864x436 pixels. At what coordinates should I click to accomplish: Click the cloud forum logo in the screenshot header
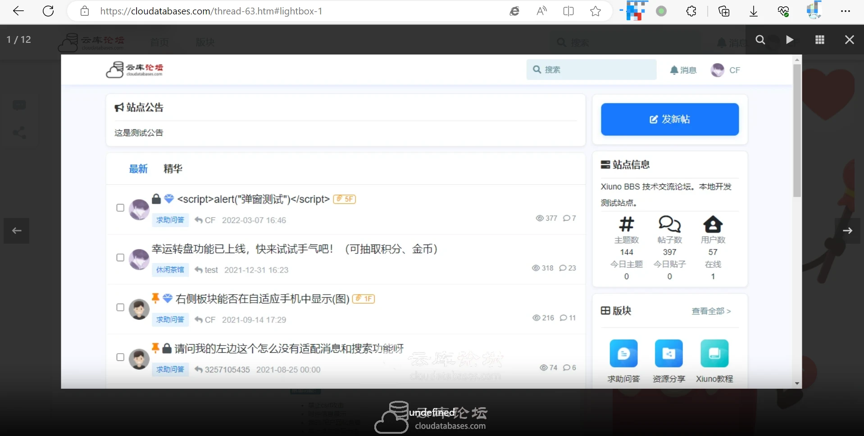(x=135, y=70)
